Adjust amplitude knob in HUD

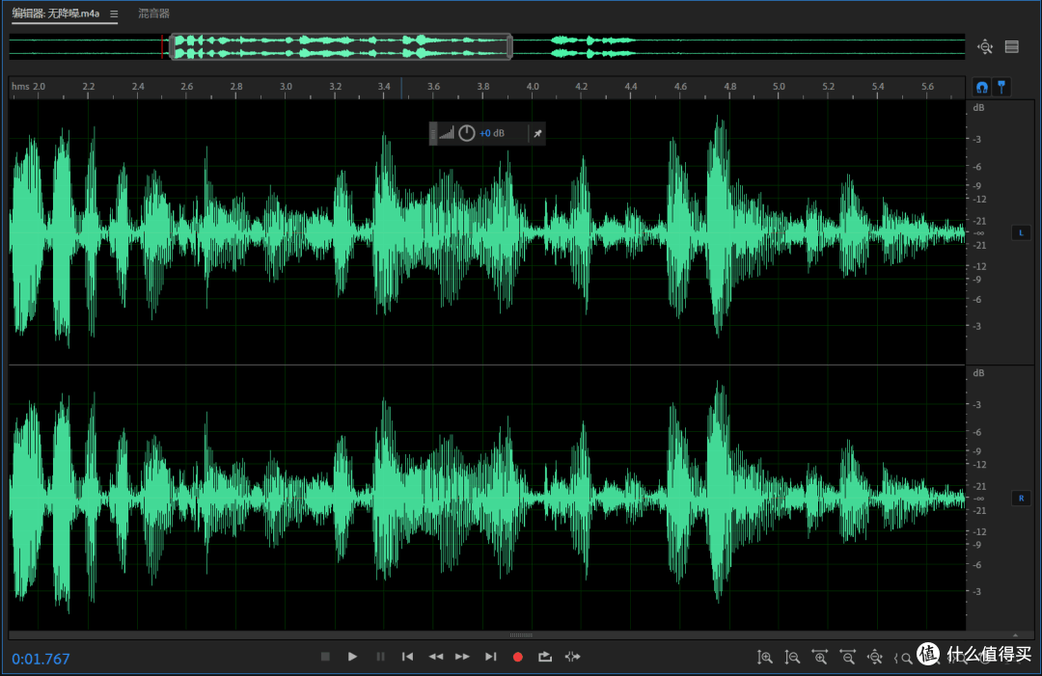(x=467, y=133)
